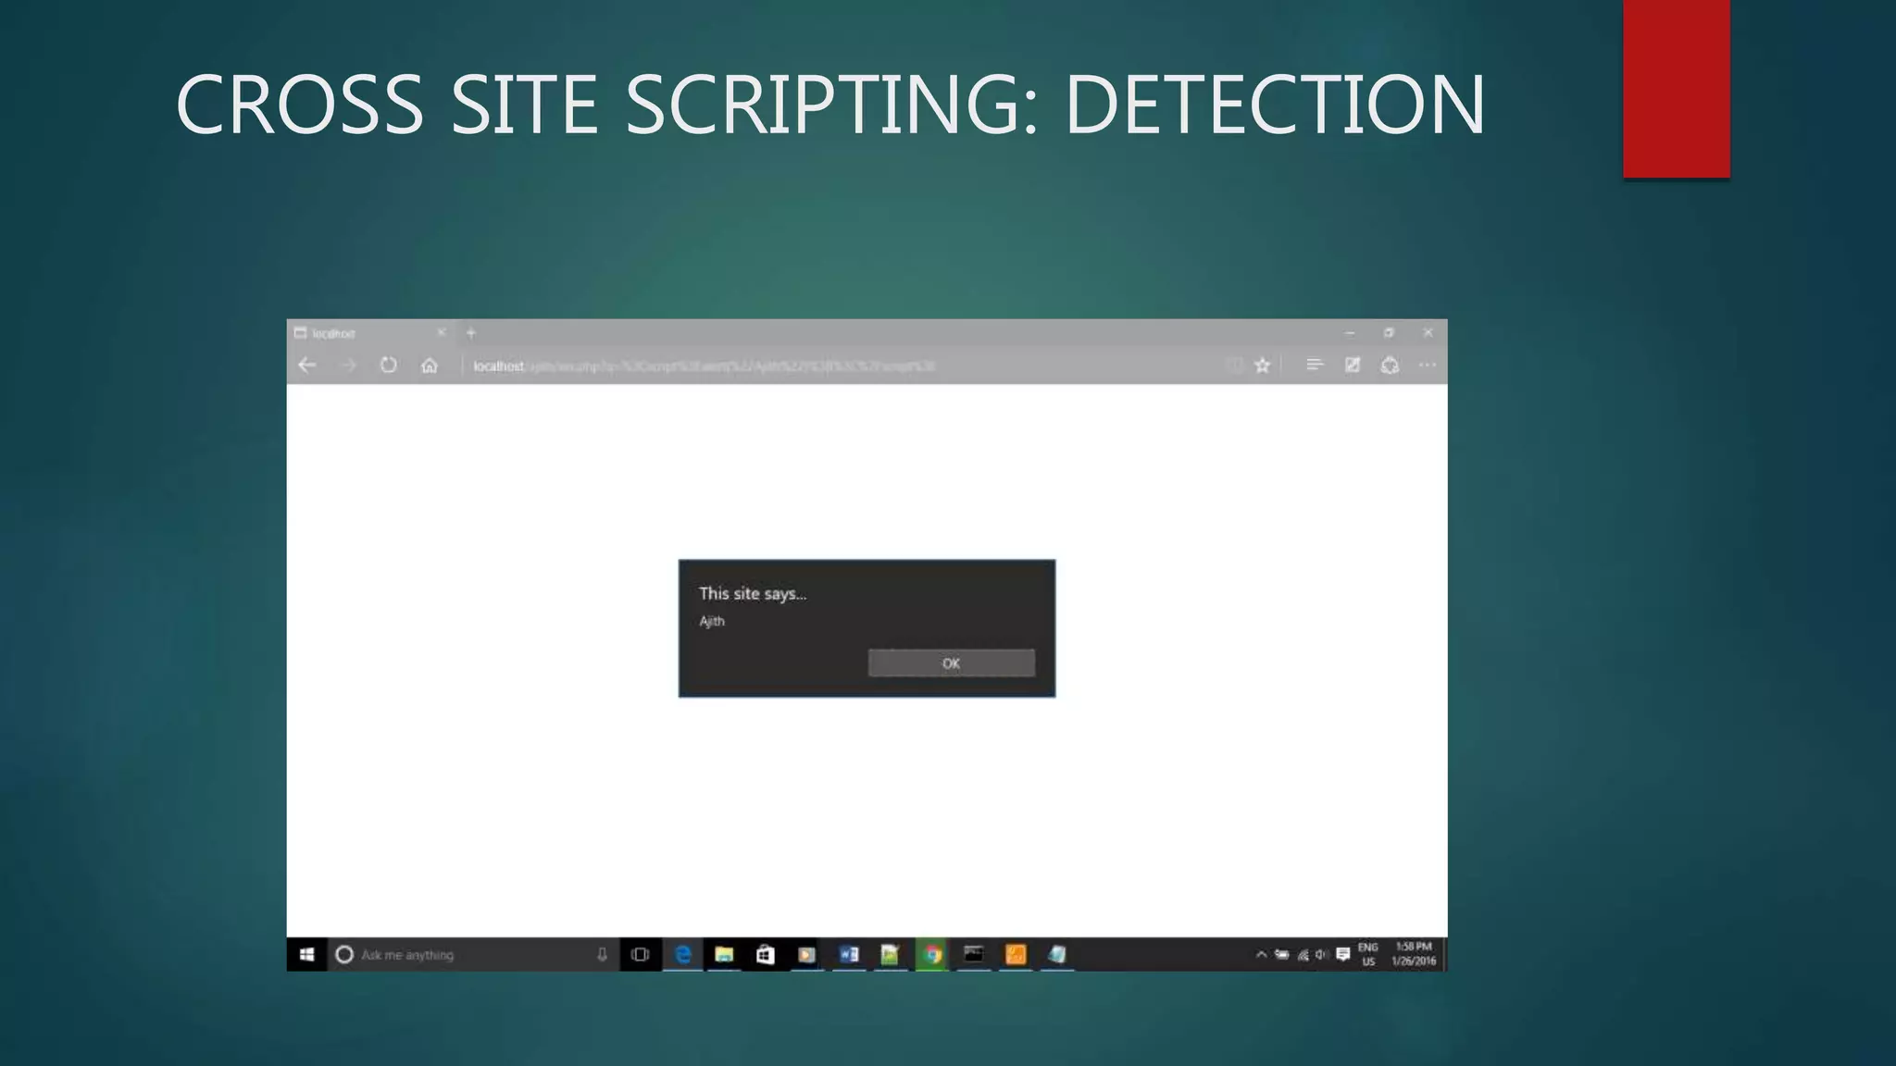The height and width of the screenshot is (1066, 1896).
Task: Open File Explorer from the taskbar
Action: click(724, 955)
